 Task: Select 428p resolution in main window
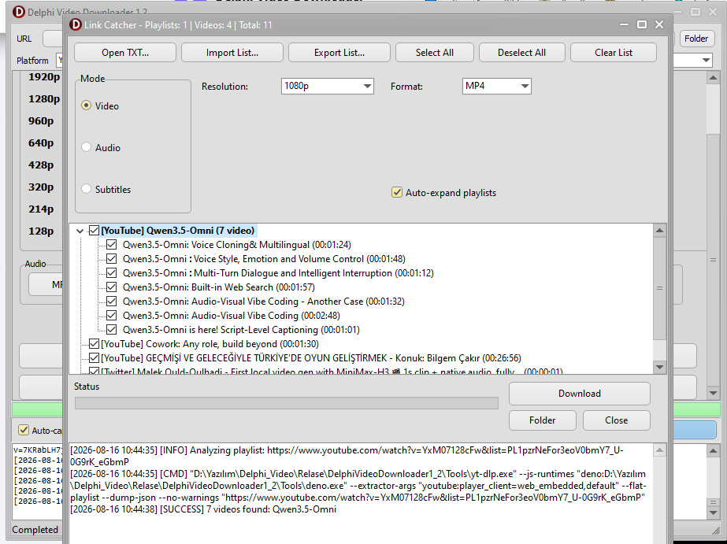(x=41, y=165)
